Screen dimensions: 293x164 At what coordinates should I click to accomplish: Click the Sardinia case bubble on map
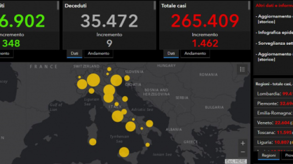tap(92, 142)
